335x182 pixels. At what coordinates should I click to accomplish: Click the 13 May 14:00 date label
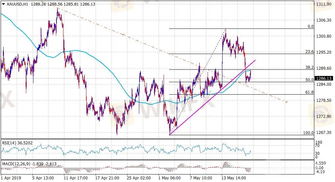pos(233,178)
